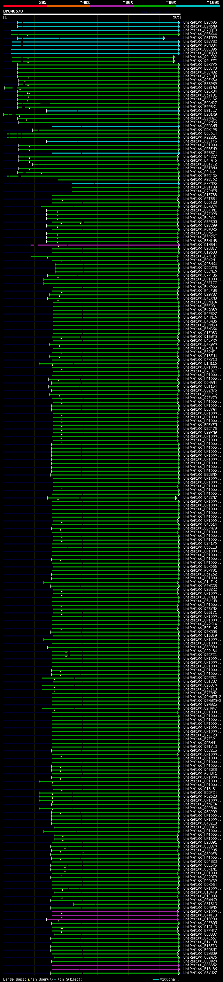Select the UniRef100_C6T5R9 label
Image resolution: width=223 pixels, height=982 pixels.
click(x=200, y=38)
